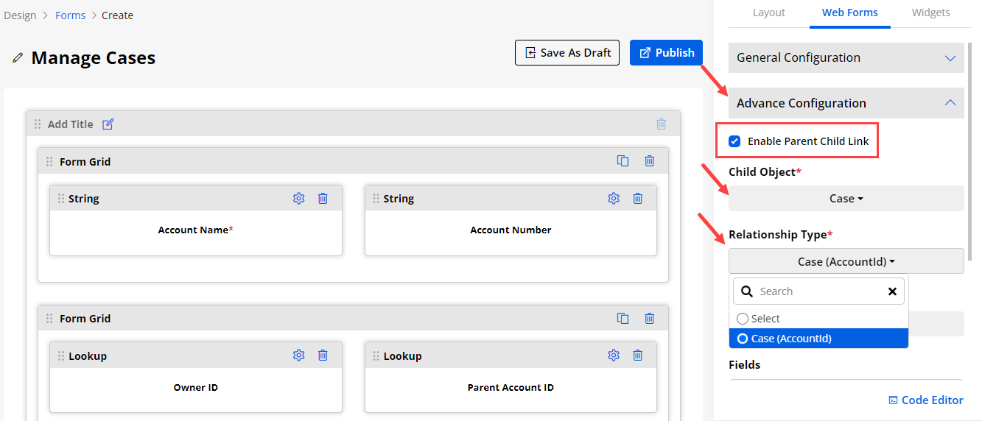This screenshot has width=982, height=421.
Task: Duplicate the first Form Grid
Action: (x=622, y=161)
